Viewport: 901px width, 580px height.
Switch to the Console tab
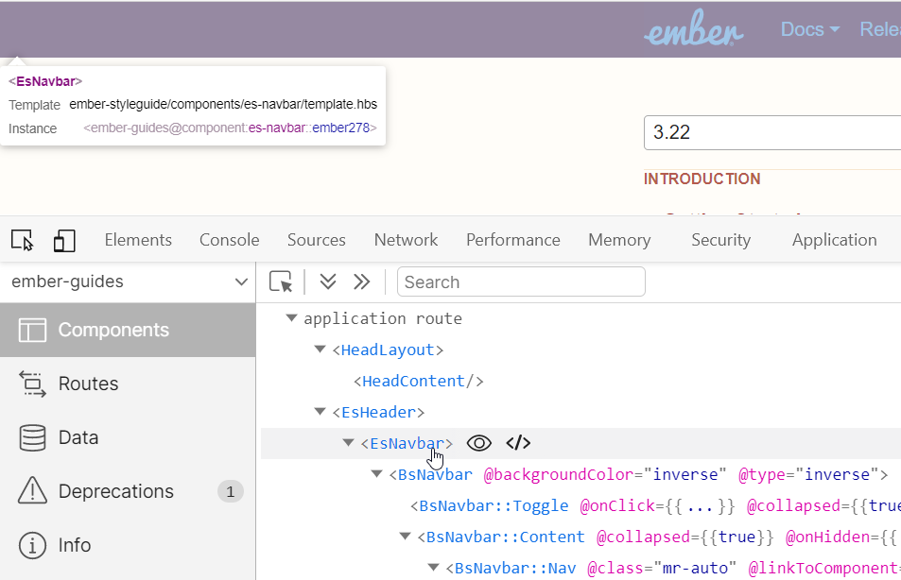coord(229,240)
